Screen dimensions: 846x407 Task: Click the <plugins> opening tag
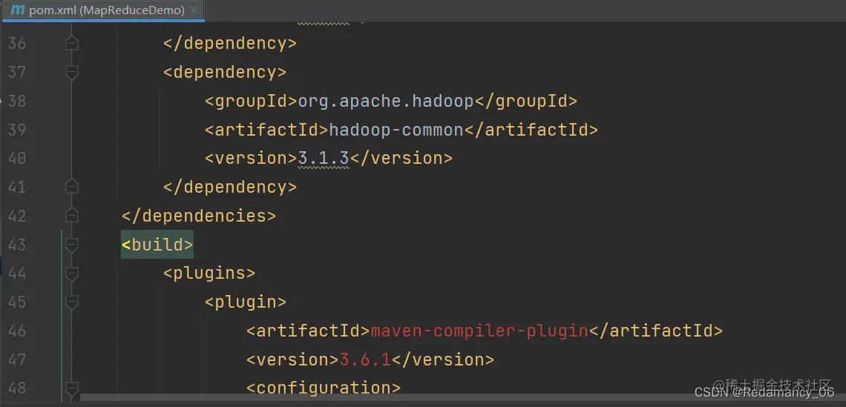click(x=209, y=274)
